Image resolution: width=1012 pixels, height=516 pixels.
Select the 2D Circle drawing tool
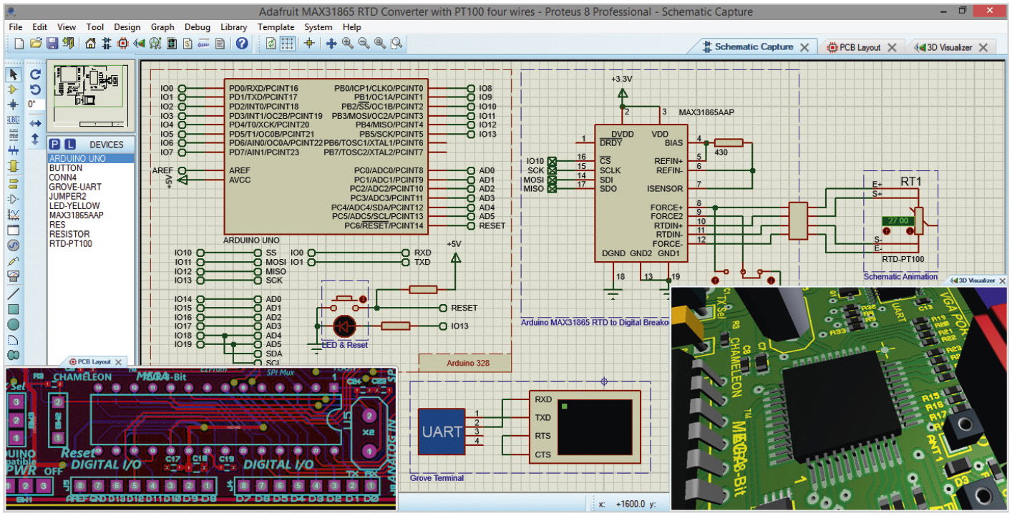13,324
